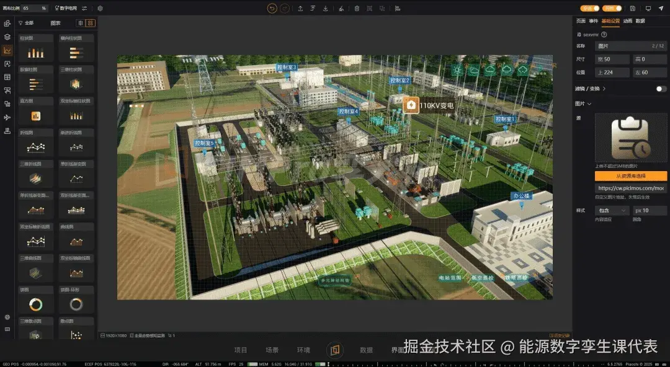Select the 曲线图 chart thumbnail
The height and width of the screenshot is (367, 670).
tap(76, 237)
